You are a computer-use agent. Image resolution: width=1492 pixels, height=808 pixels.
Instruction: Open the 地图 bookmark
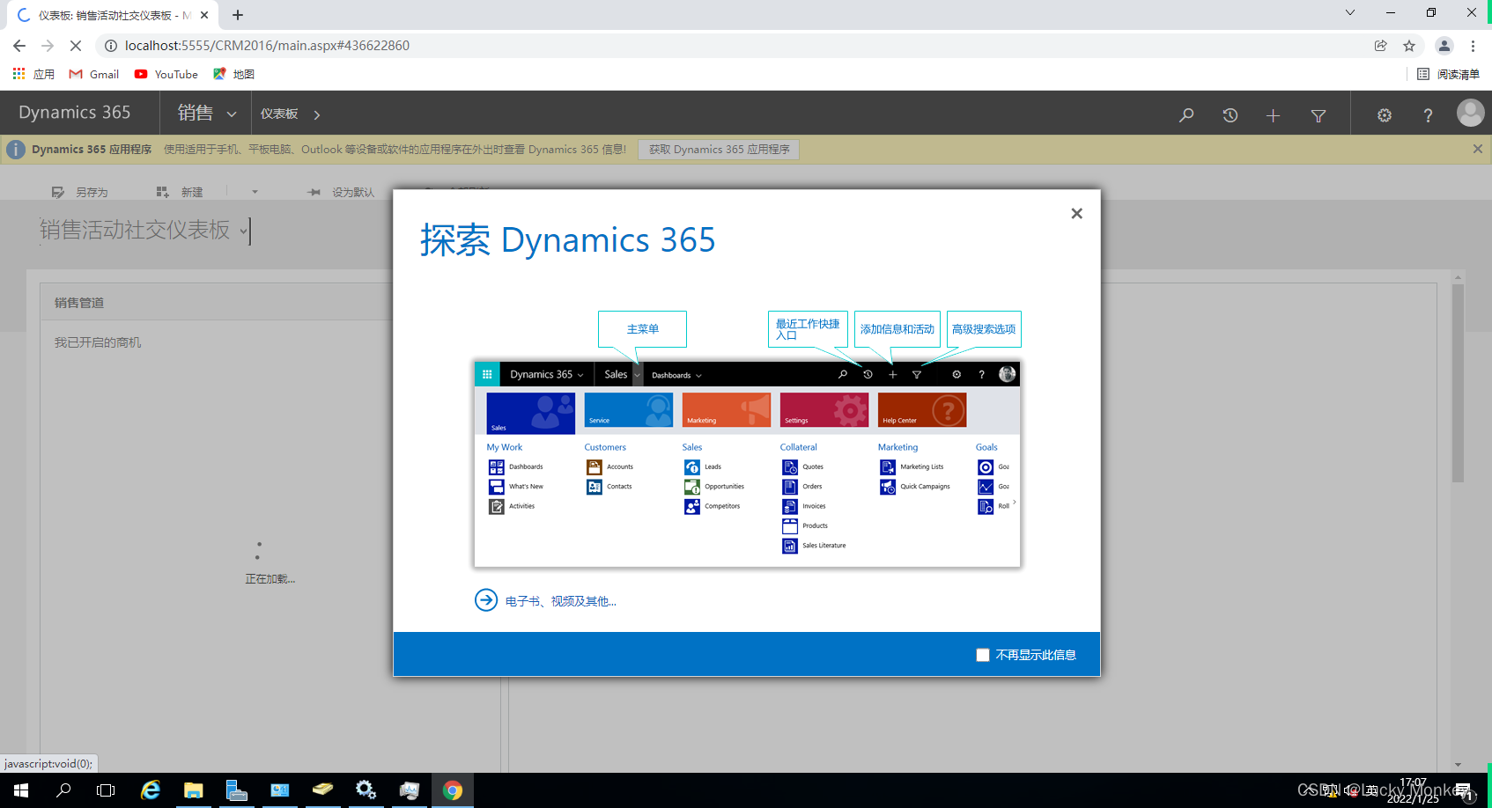[233, 74]
